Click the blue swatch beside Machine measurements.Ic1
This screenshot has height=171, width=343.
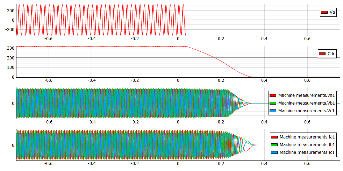pyautogui.click(x=274, y=152)
